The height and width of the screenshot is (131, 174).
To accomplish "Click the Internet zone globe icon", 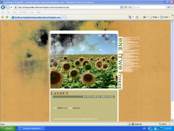I will click(x=133, y=124).
